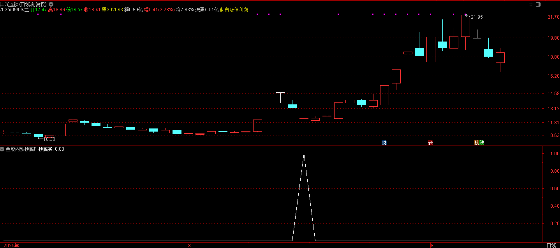
Task: Click the green 跌 event marker
Action: click(x=482, y=142)
